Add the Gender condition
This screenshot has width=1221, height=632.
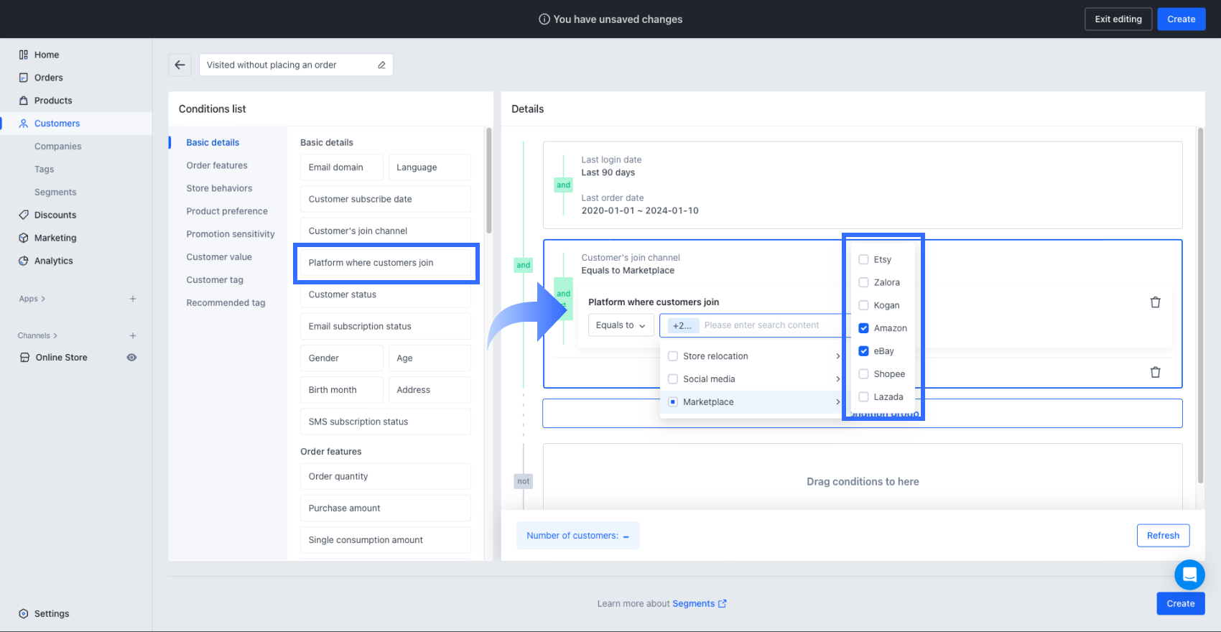[342, 358]
